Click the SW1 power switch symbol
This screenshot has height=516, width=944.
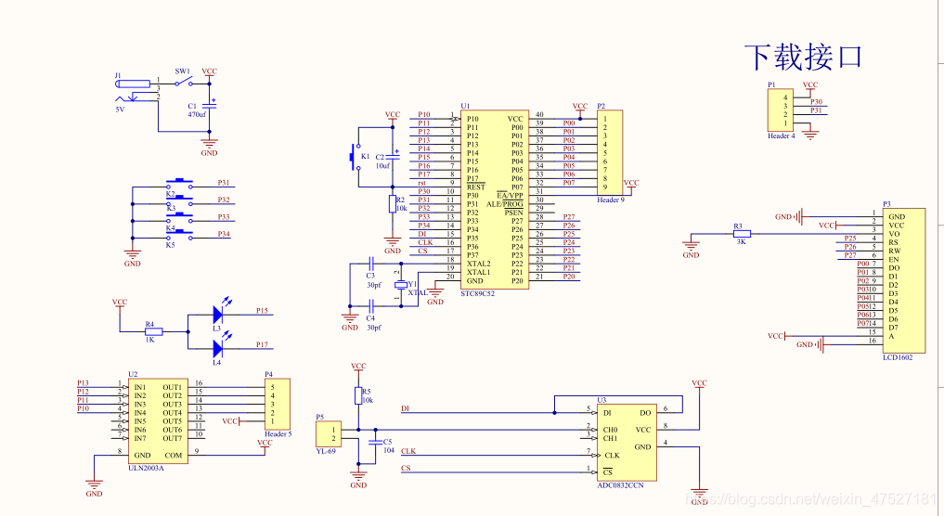coord(184,82)
